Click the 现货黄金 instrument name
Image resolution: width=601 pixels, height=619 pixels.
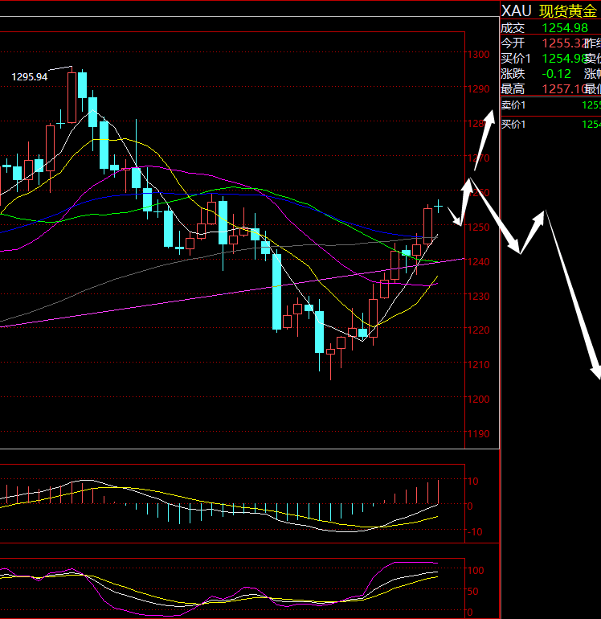(x=568, y=11)
